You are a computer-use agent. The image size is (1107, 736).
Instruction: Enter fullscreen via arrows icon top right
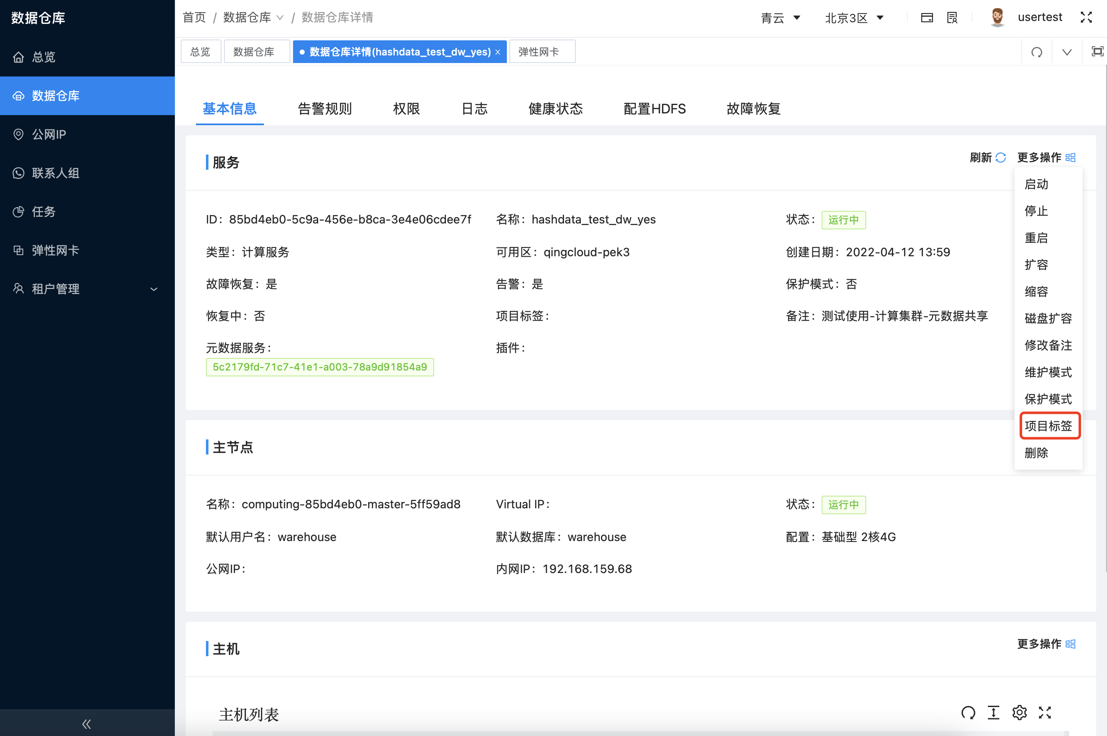coord(1087,17)
